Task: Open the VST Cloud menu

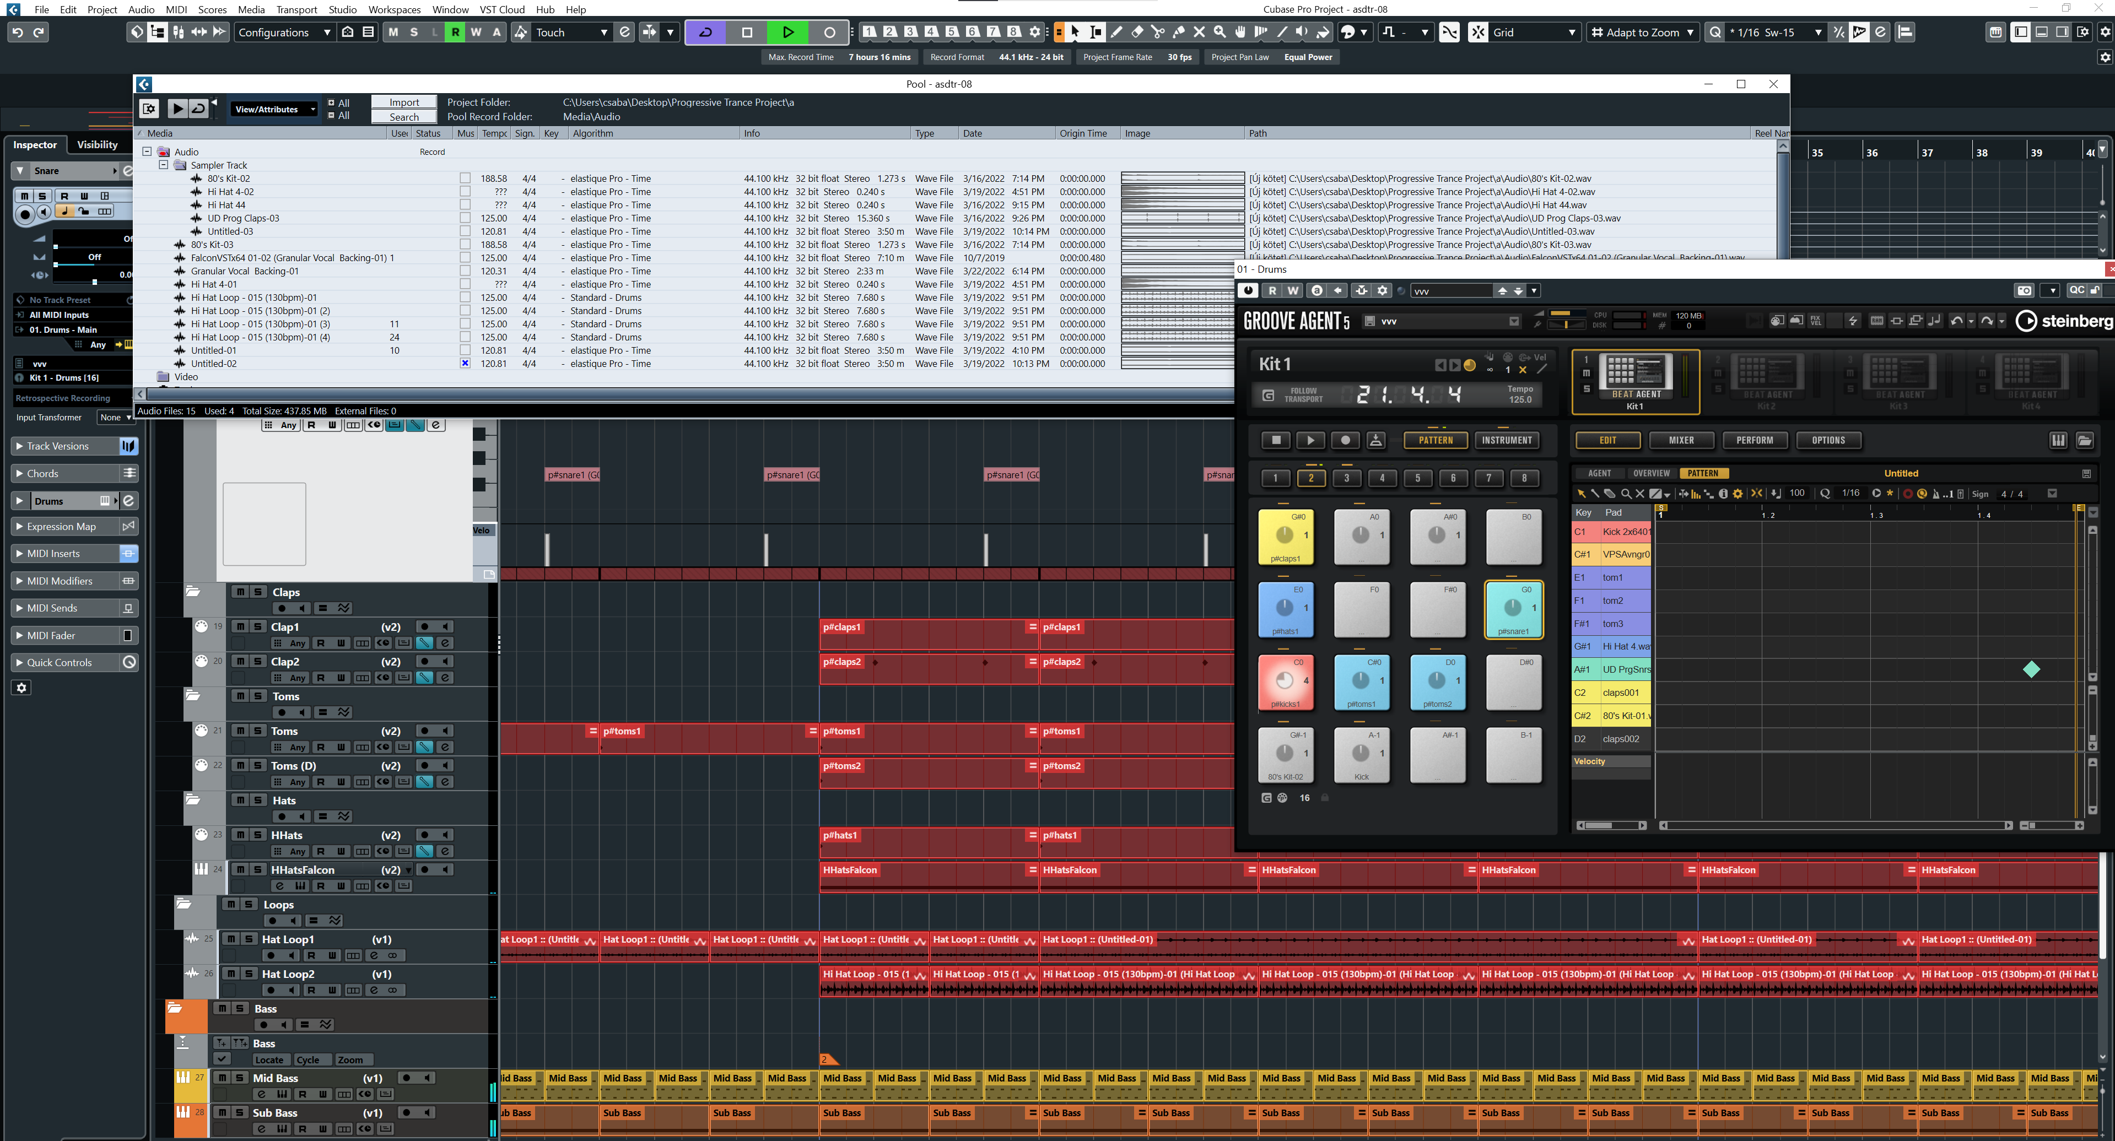Action: [501, 9]
